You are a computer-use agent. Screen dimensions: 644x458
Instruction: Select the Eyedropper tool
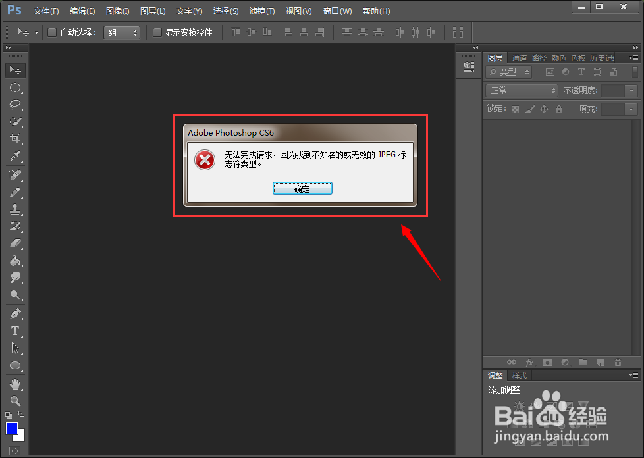(x=15, y=155)
